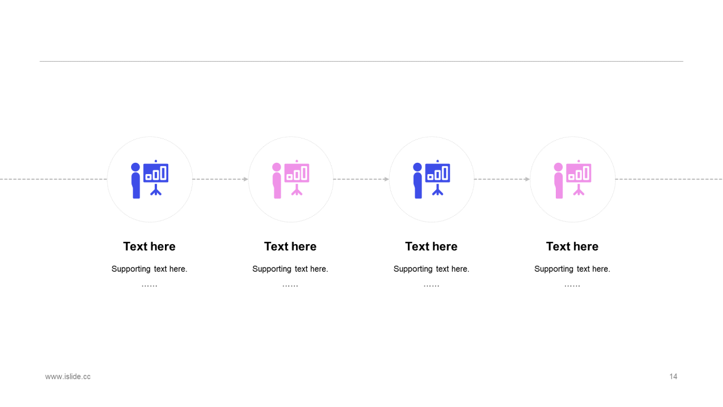Select fourth "Supporting text here." paragraph
Viewport: 723px width, 407px height.
[572, 269]
